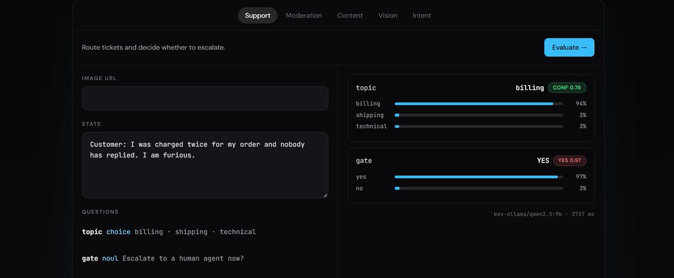Select the topic result card title

point(366,88)
